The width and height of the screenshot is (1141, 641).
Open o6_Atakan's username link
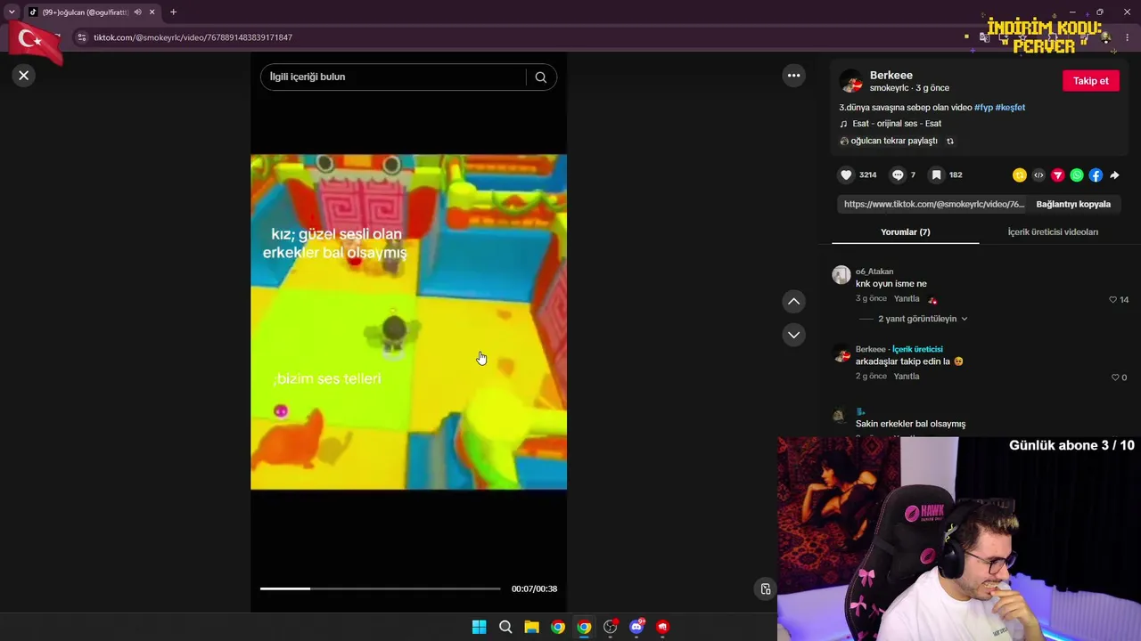point(874,272)
